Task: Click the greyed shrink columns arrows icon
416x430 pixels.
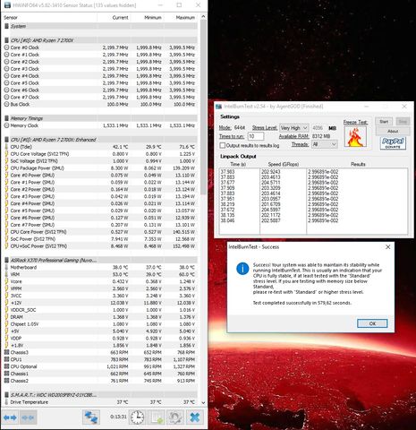Action: tap(28, 417)
